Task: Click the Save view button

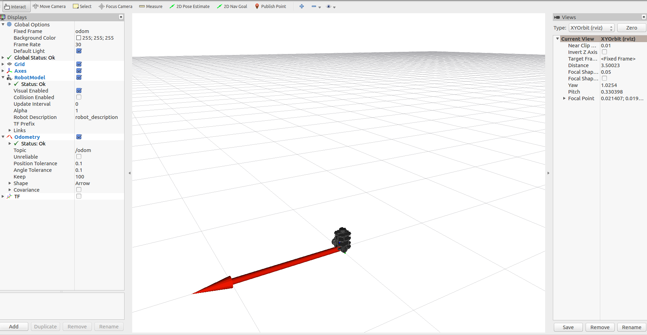Action: pos(568,327)
